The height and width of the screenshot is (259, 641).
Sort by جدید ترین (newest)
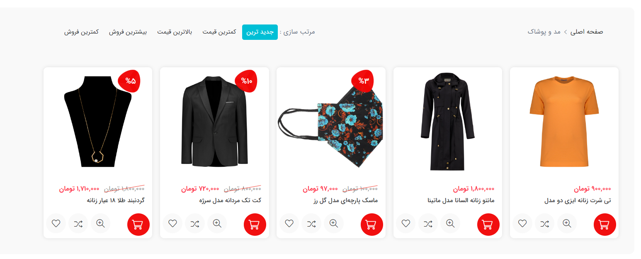click(260, 32)
